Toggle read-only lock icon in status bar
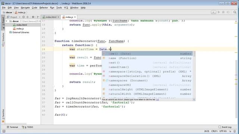 230,131
